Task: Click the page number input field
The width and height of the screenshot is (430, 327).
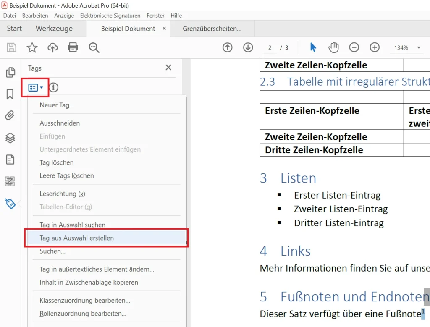Action: click(270, 48)
